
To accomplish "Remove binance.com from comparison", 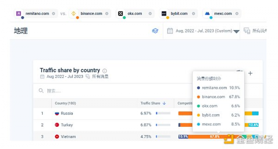I will click(x=107, y=13).
